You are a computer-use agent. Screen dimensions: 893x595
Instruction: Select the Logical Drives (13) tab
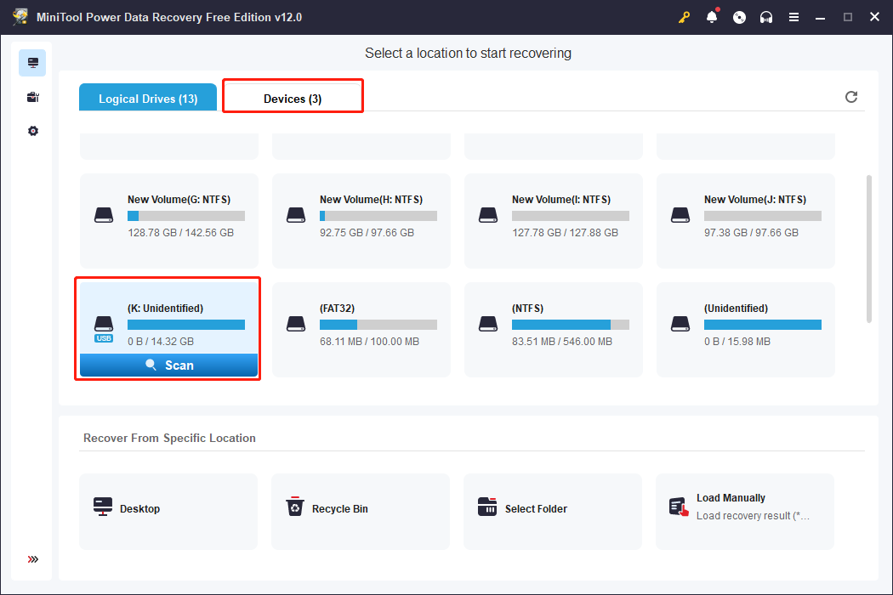(x=148, y=99)
